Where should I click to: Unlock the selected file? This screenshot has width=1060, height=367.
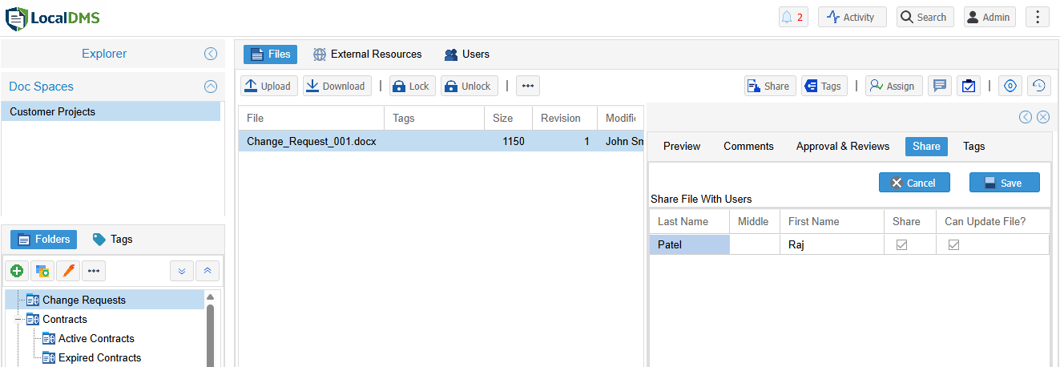click(x=470, y=86)
